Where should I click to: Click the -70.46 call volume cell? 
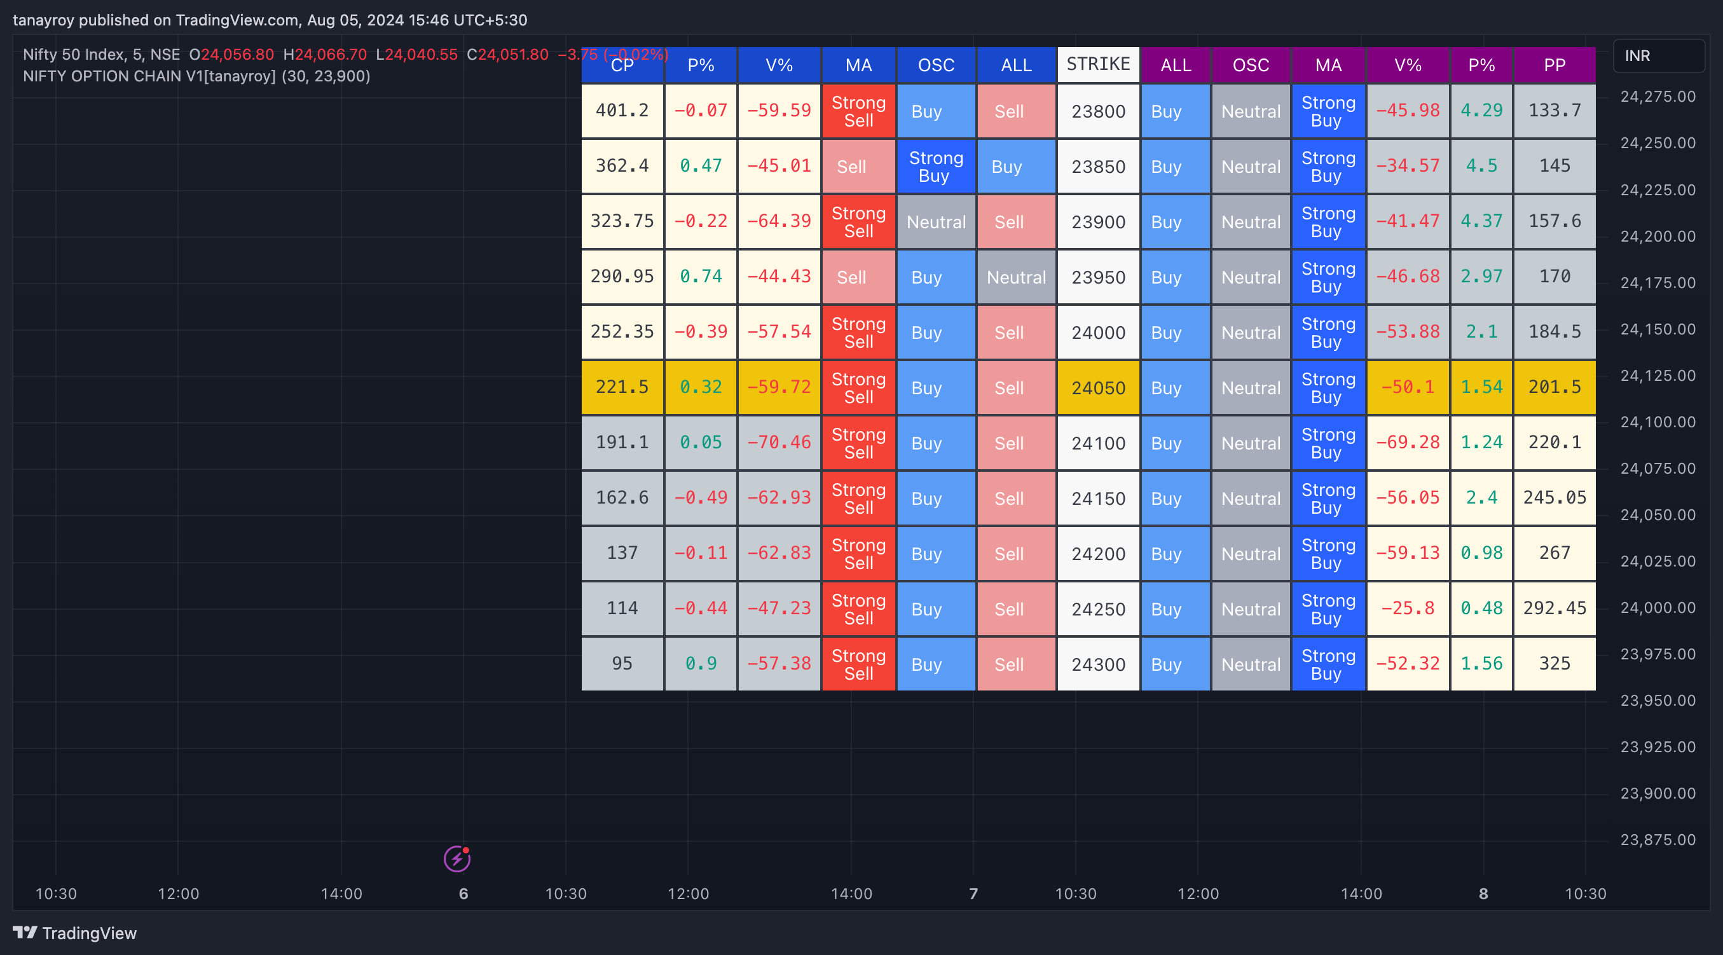point(779,443)
